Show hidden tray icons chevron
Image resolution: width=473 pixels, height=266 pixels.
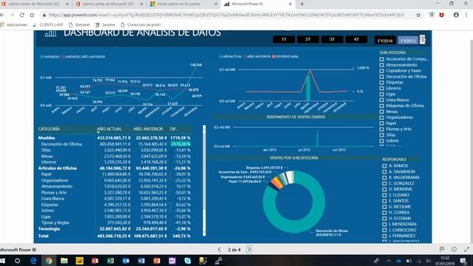pyautogui.click(x=389, y=261)
